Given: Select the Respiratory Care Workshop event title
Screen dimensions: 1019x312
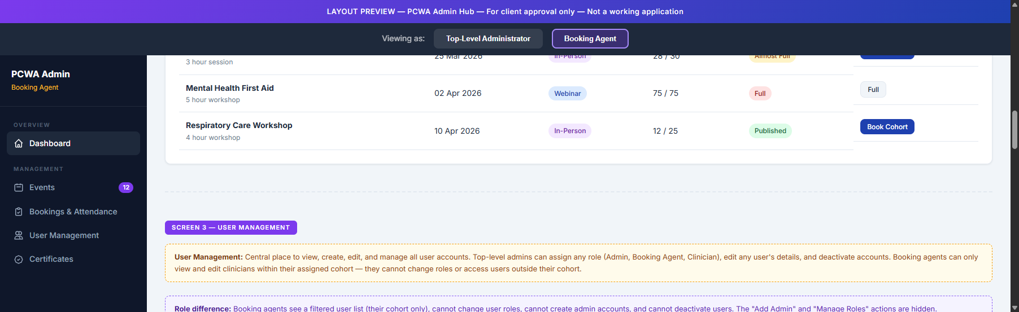Looking at the screenshot, I should (239, 125).
